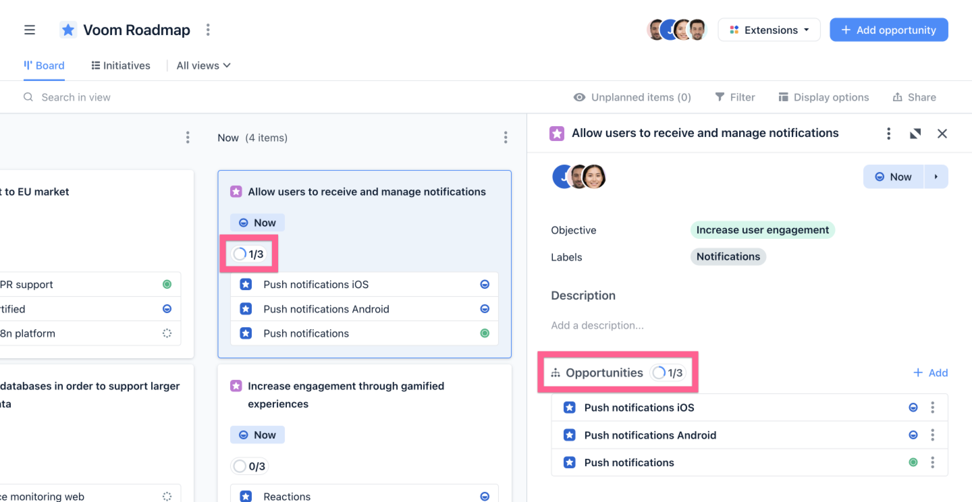Open more options for Push notifications iOS in panel
This screenshot has width=972, height=502.
[933, 408]
